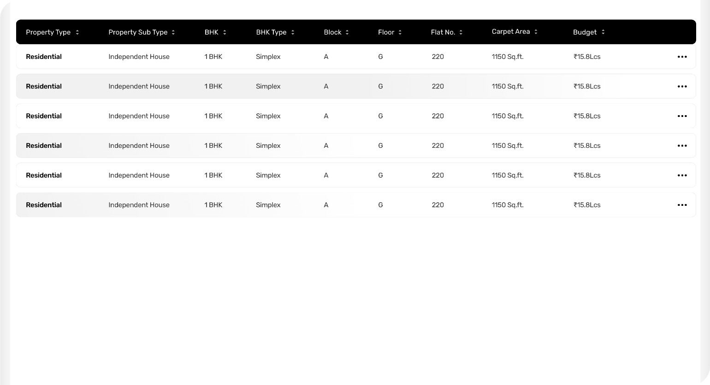The image size is (710, 385).
Task: Sort by Carpet Area arrows
Action: pos(536,32)
